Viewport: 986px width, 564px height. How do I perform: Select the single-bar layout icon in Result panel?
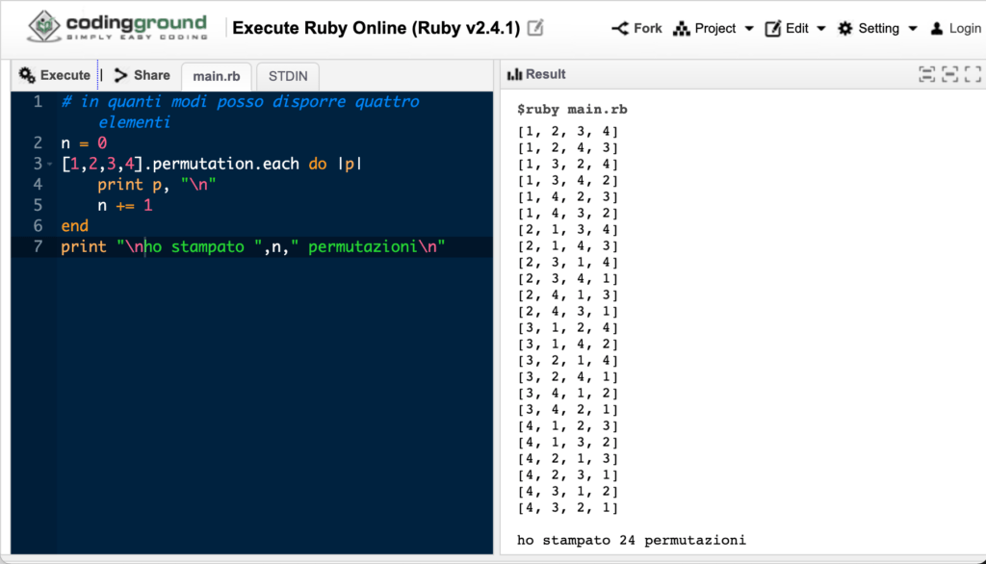pos(949,74)
